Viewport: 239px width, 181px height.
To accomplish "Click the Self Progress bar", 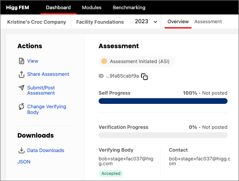I will pos(163,101).
